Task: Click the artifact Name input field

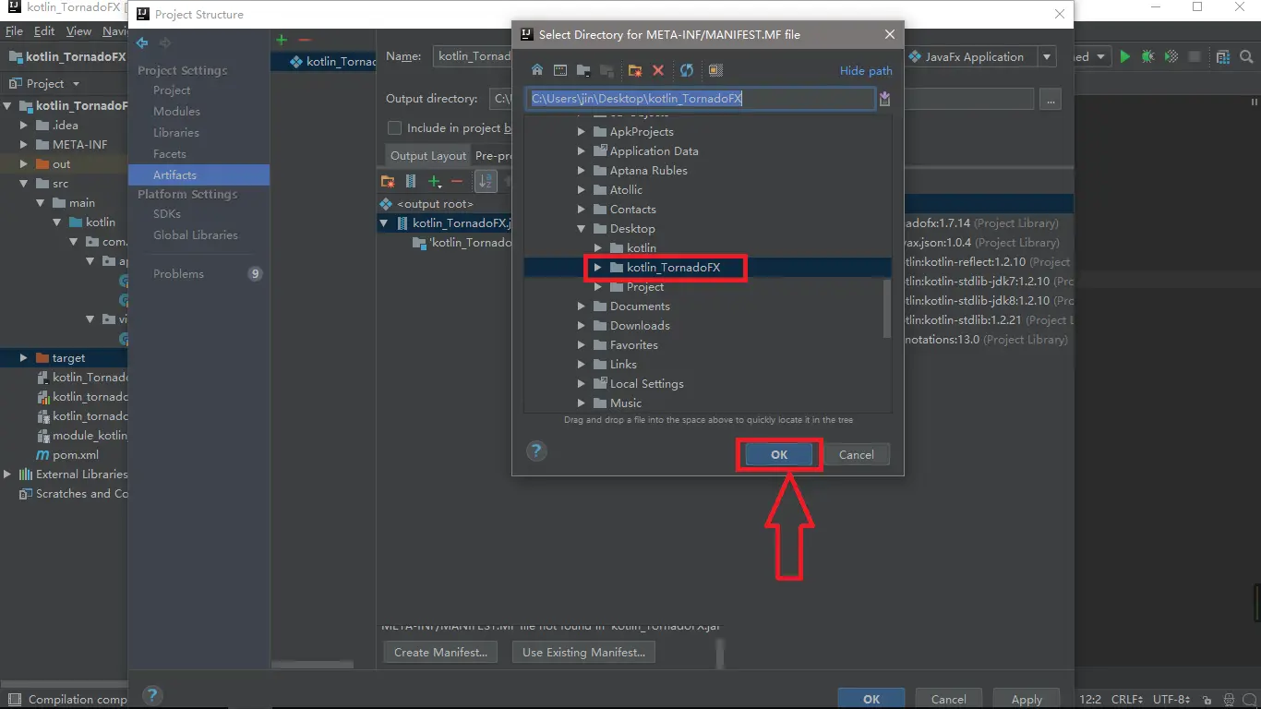Action: (x=472, y=56)
